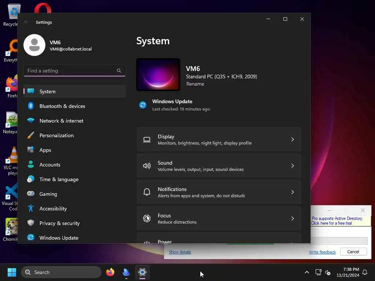The width and height of the screenshot is (375, 281).
Task: Open the Windows Start menu
Action: 12,272
